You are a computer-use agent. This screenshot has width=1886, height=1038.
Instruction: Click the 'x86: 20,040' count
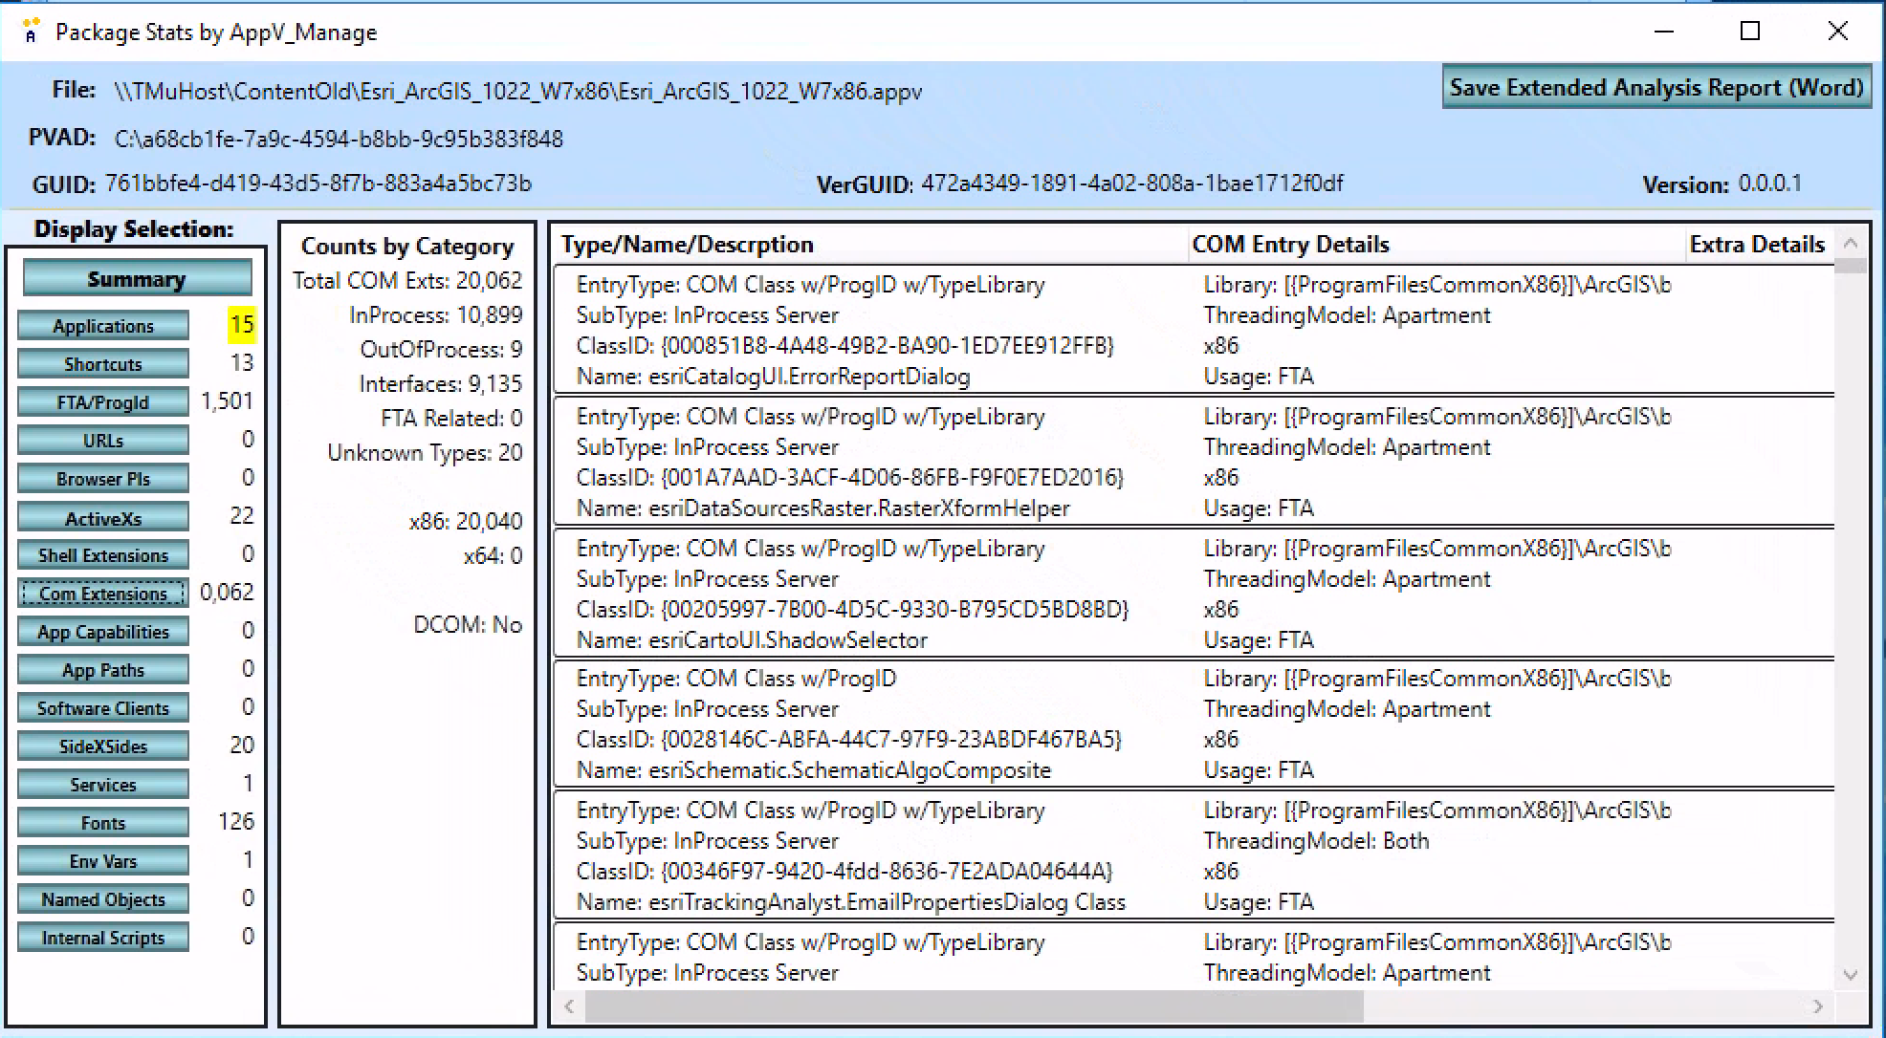tap(466, 522)
